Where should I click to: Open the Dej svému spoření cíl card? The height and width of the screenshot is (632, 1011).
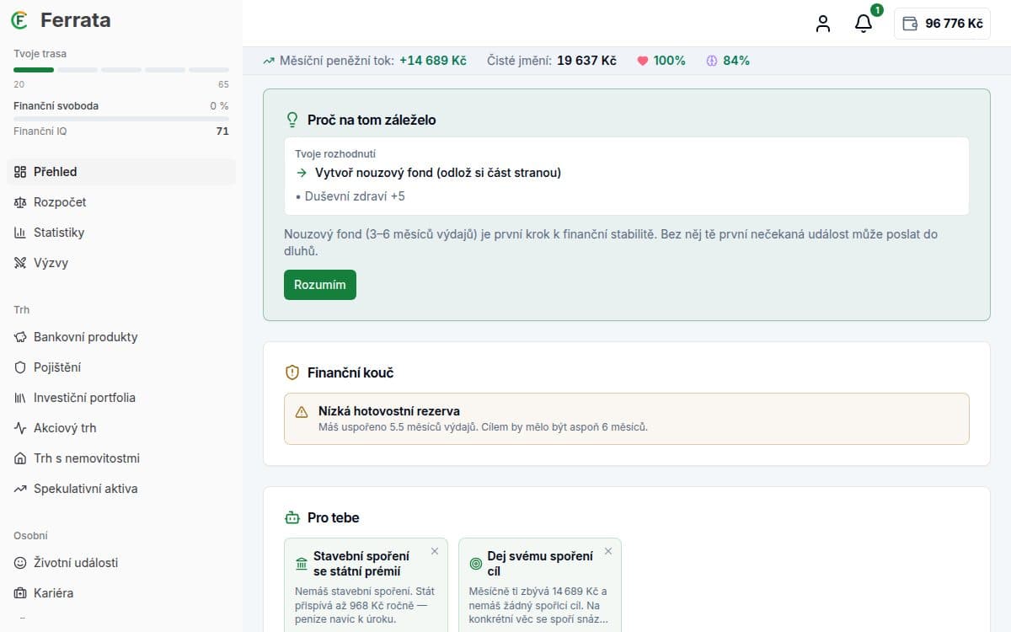pos(540,585)
